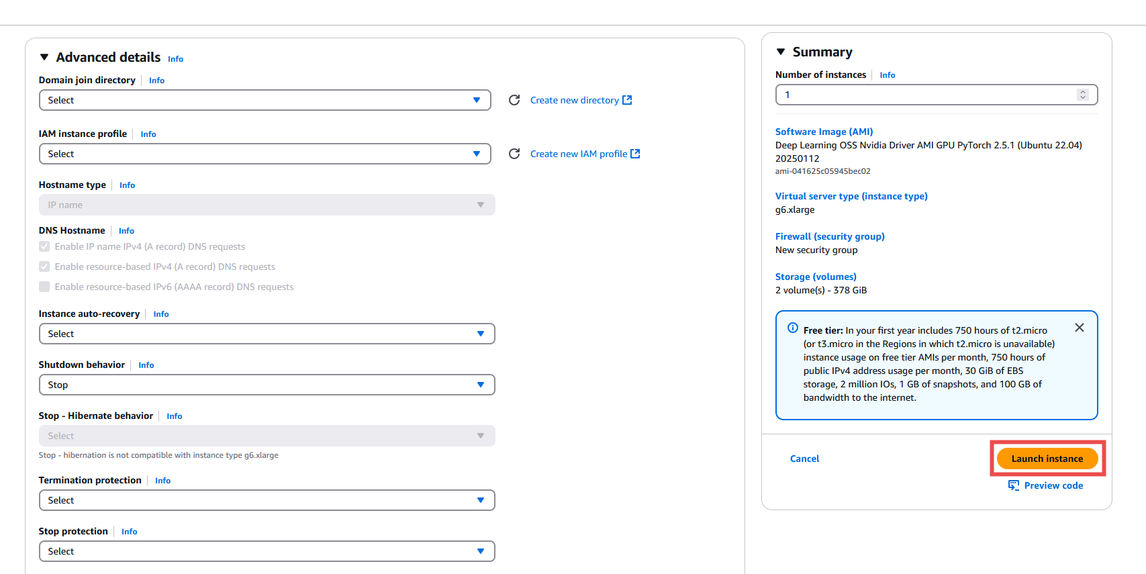1146x574 pixels.
Task: Enable resource-based IPv6 AAAA record requests
Action: (44, 287)
